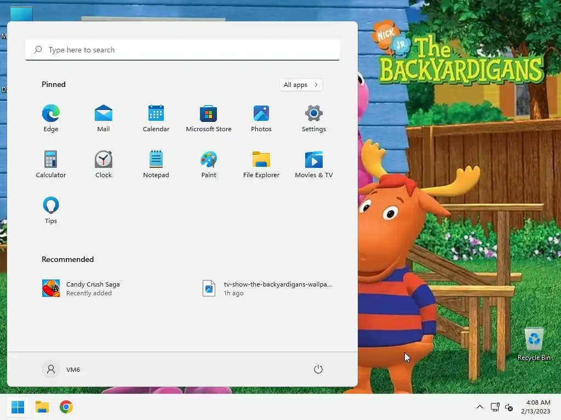Launch the Tips app
This screenshot has height=420, width=561.
coord(51,211)
